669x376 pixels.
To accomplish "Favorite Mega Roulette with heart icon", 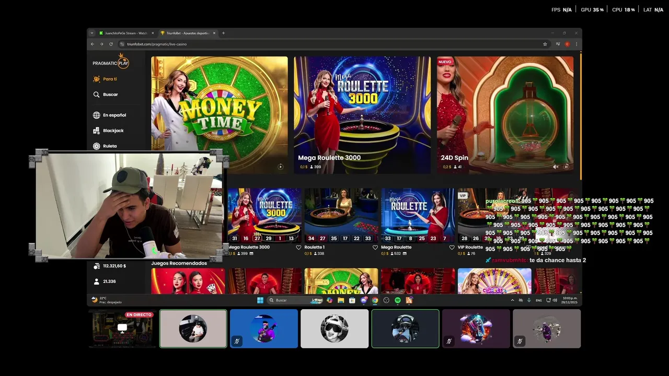I will click(452, 248).
